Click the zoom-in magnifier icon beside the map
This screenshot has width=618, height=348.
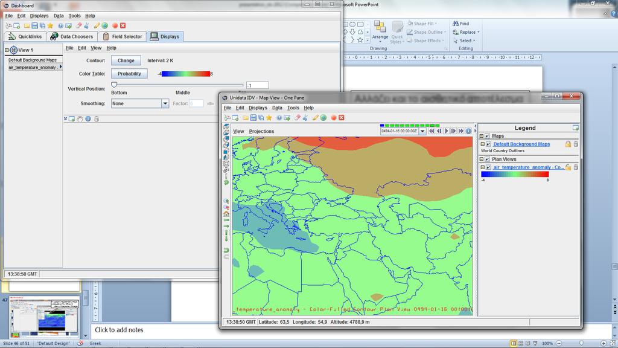click(226, 201)
